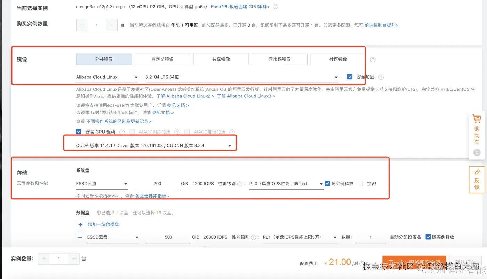Click the minus icon to remove the data disk
The width and height of the screenshot is (487, 279).
80,237
